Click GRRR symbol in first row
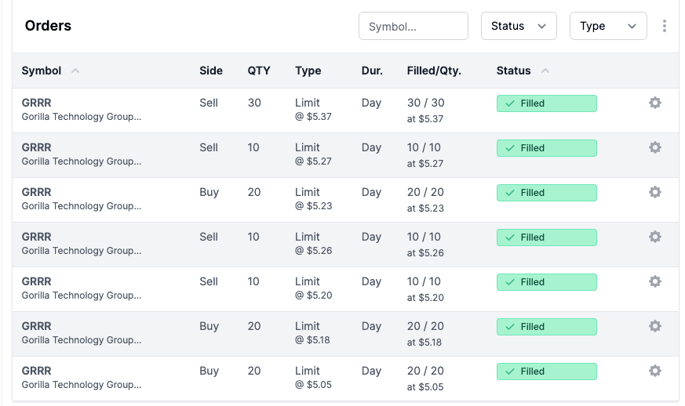685x406 pixels. point(36,103)
